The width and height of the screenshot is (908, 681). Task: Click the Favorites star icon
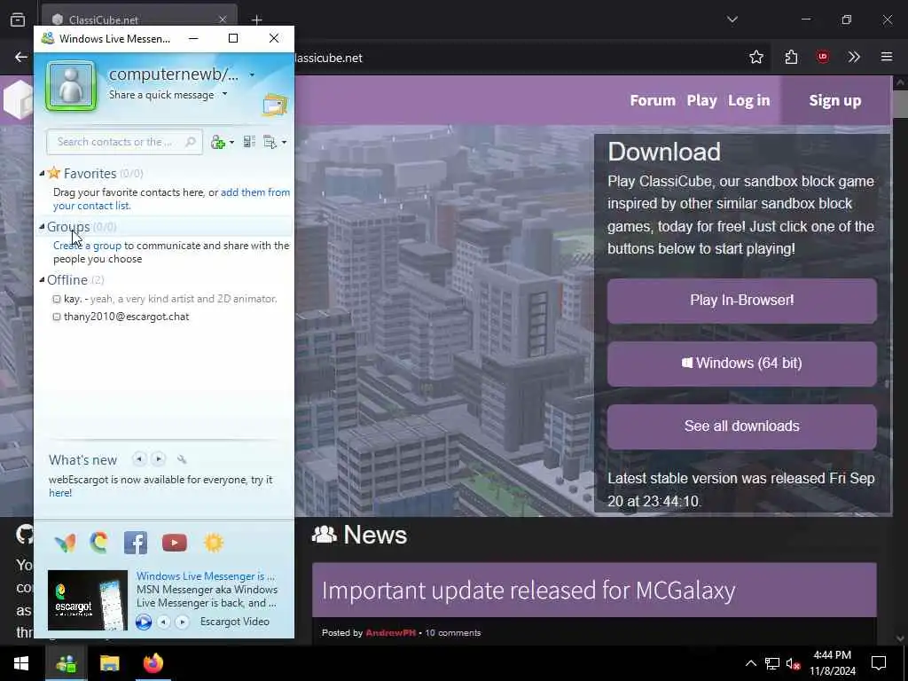pyautogui.click(x=54, y=173)
